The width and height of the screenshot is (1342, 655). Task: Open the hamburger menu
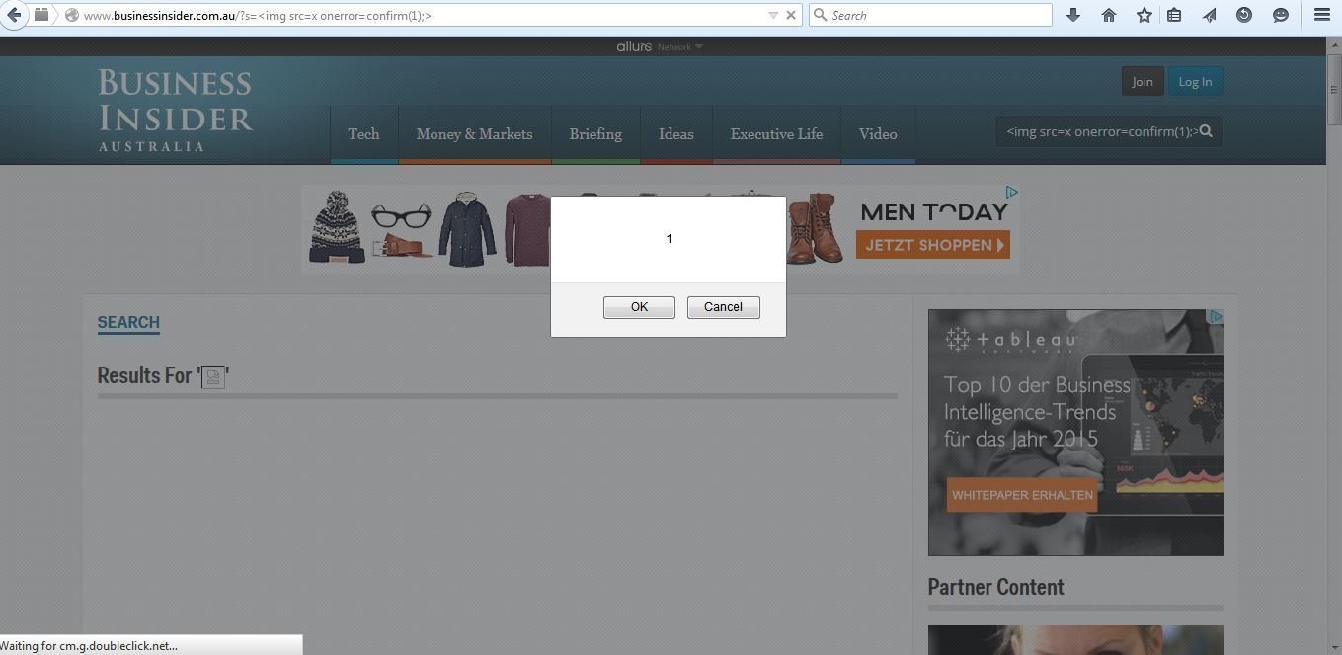pyautogui.click(x=1322, y=15)
